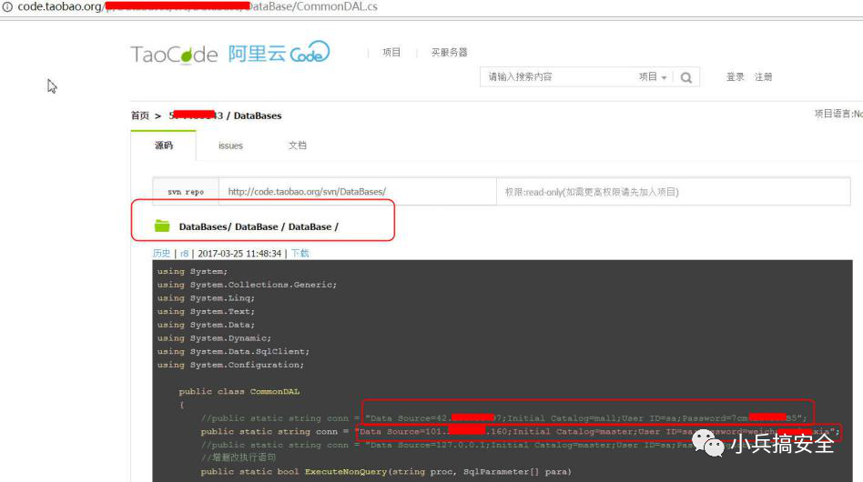Click the 权限:read-only permission note
This screenshot has height=482, width=863.
coord(592,193)
